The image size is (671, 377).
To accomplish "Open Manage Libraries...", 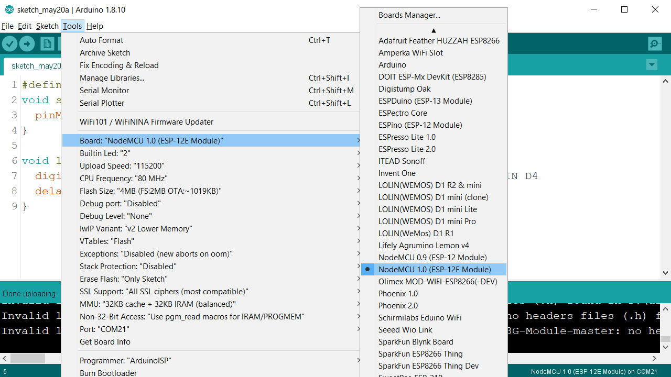I will tap(212, 77).
